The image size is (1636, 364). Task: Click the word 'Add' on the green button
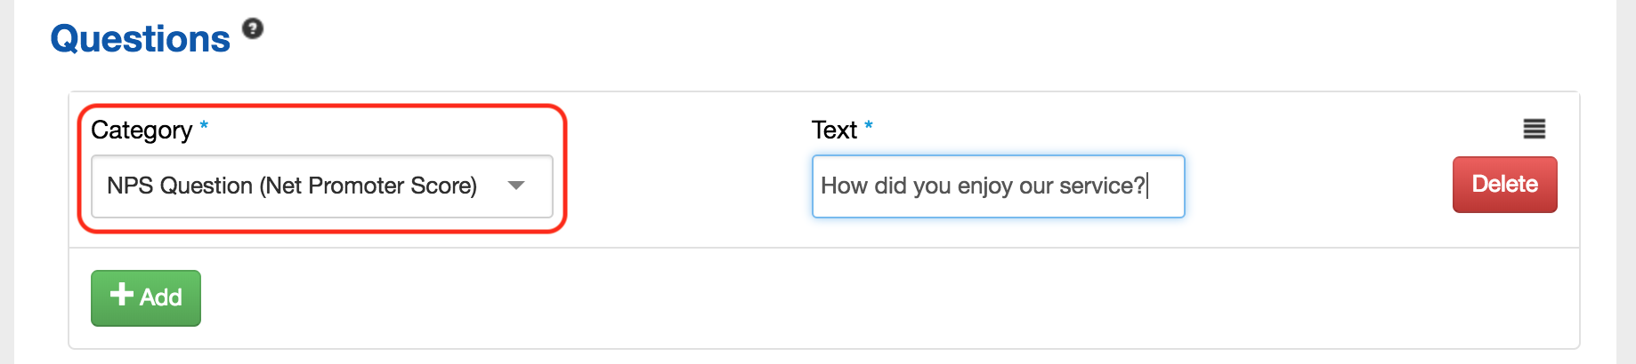click(x=160, y=297)
